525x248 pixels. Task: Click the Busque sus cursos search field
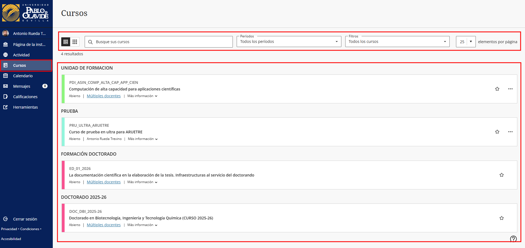click(x=162, y=42)
